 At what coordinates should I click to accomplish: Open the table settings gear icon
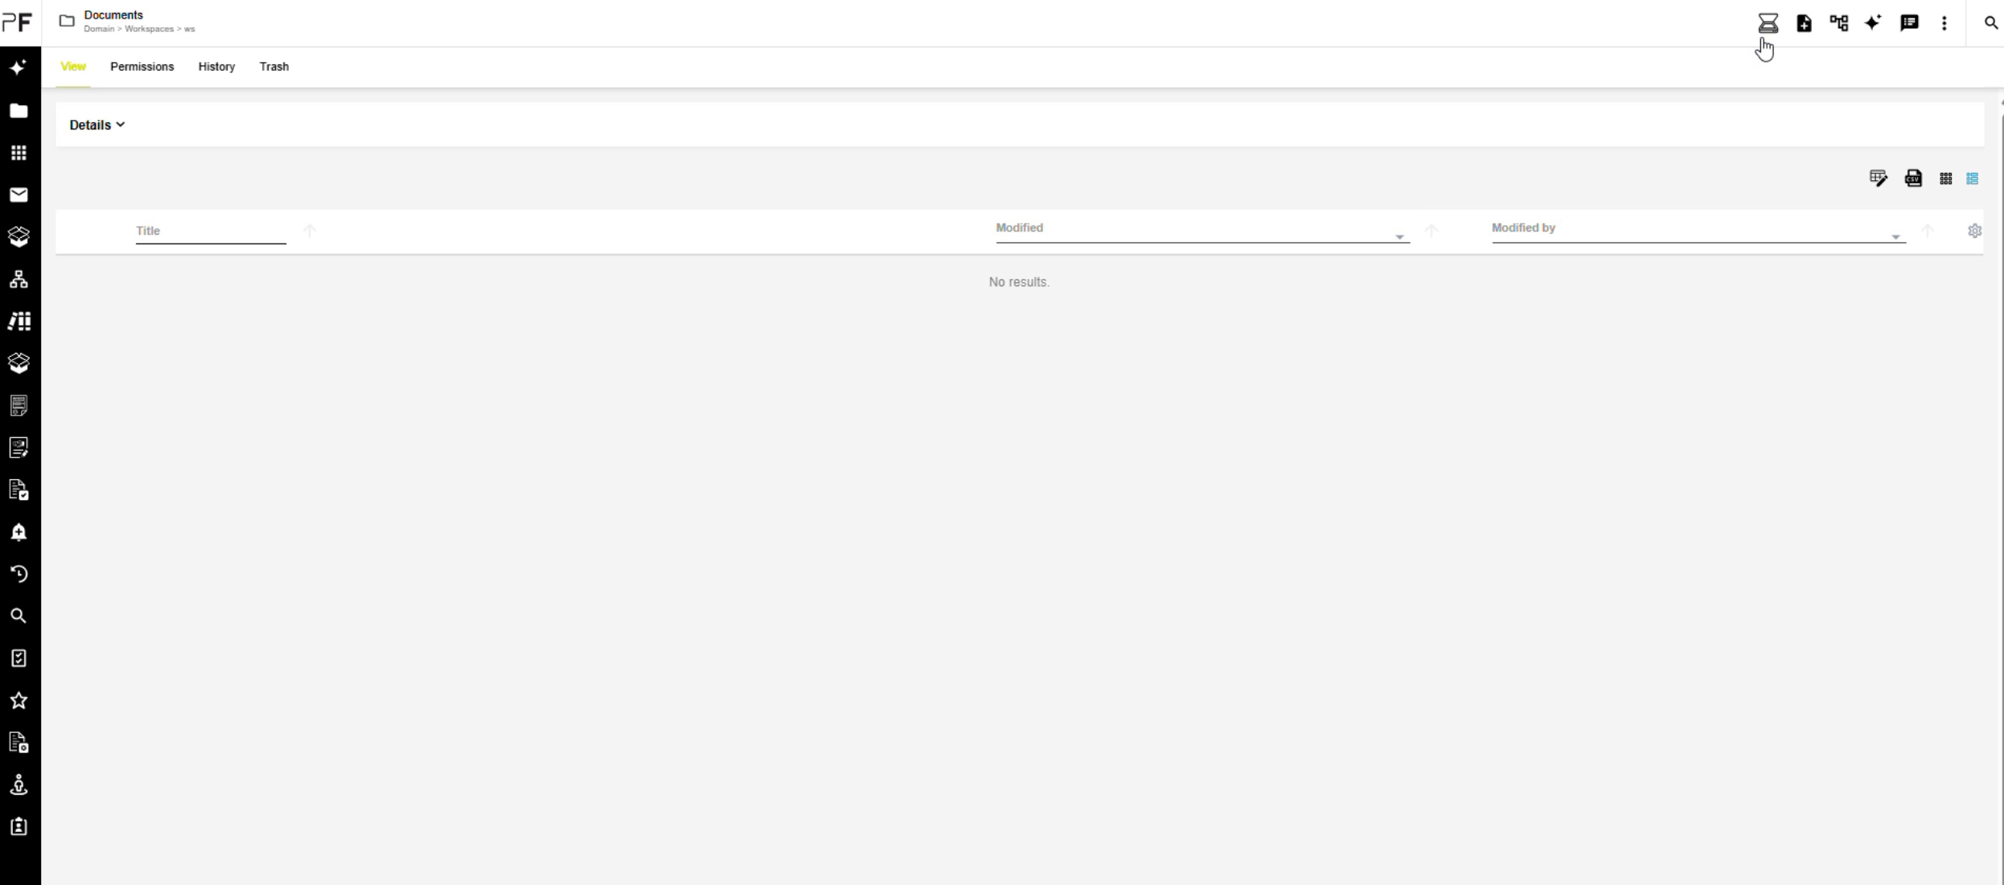(x=1974, y=231)
